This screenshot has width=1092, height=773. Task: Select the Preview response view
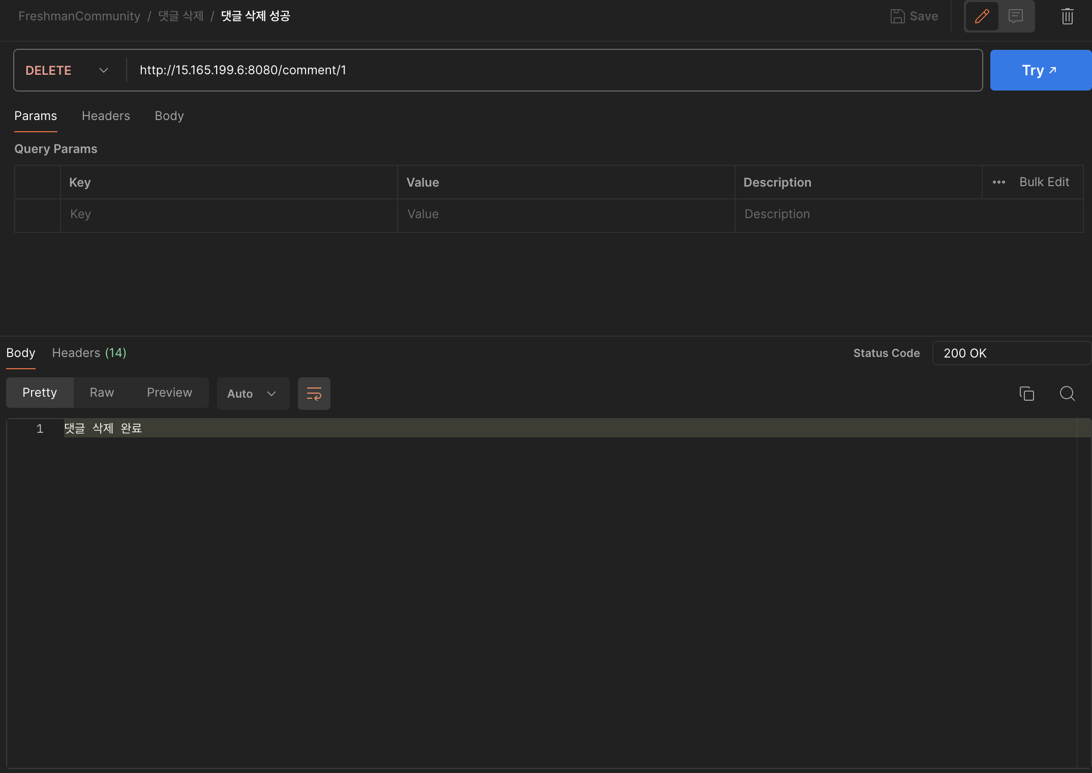click(x=169, y=393)
